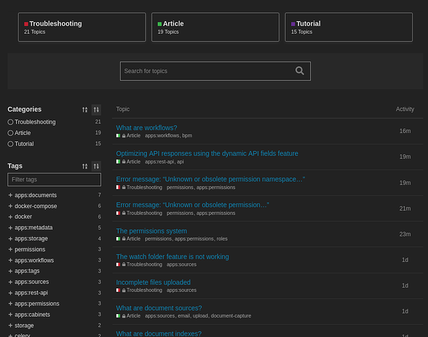The image size is (428, 337).
Task: Click roles tag under The permissions system
Action: pos(222,238)
